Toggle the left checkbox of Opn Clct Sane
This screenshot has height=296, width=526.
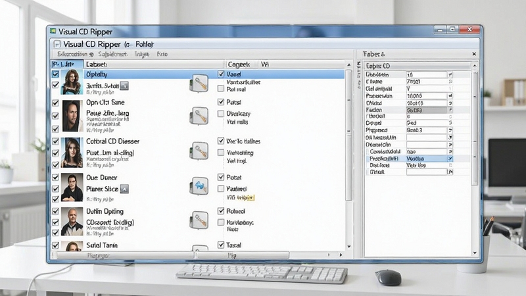click(x=55, y=103)
